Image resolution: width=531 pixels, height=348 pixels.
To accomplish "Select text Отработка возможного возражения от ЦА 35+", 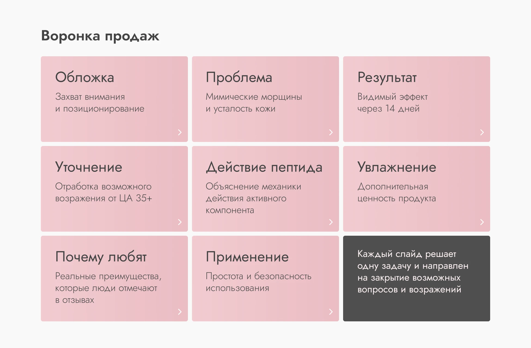I will point(103,192).
